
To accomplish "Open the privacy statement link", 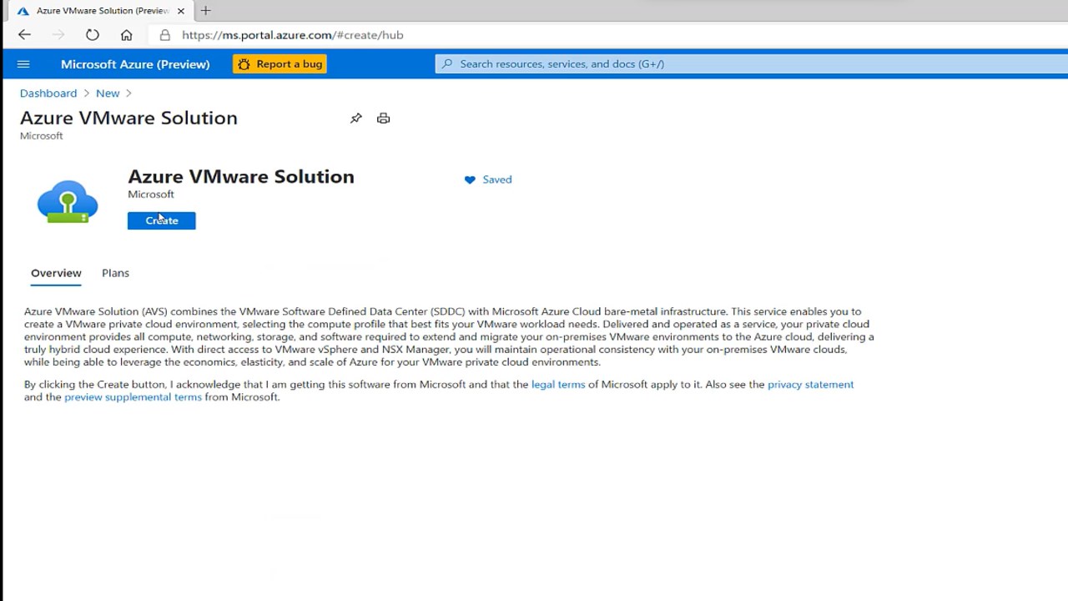I will (810, 384).
